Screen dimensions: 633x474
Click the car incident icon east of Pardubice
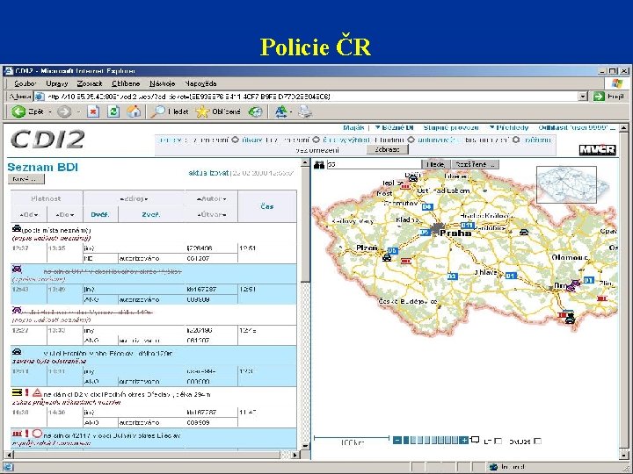point(524,233)
